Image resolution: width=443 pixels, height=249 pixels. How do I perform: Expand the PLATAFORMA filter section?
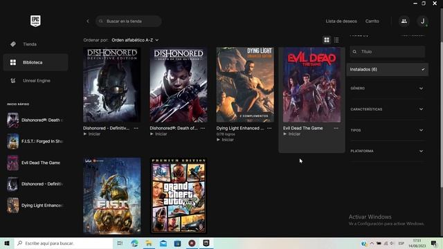tap(388, 151)
